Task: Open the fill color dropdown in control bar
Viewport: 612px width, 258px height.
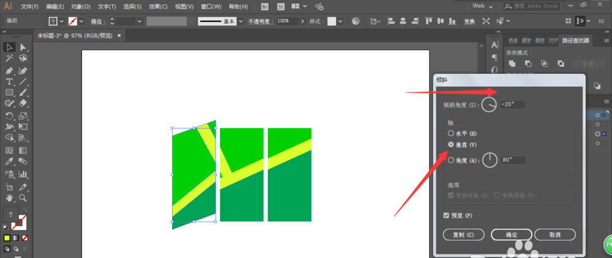Action: tap(61, 21)
